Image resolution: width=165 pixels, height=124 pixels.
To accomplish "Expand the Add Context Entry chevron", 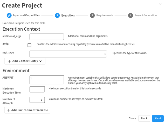I will [41, 61].
